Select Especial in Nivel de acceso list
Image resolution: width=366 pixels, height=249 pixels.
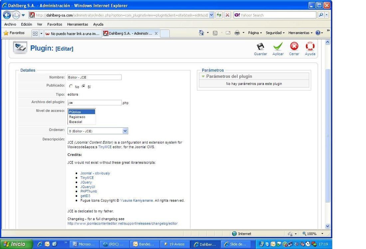click(82, 122)
